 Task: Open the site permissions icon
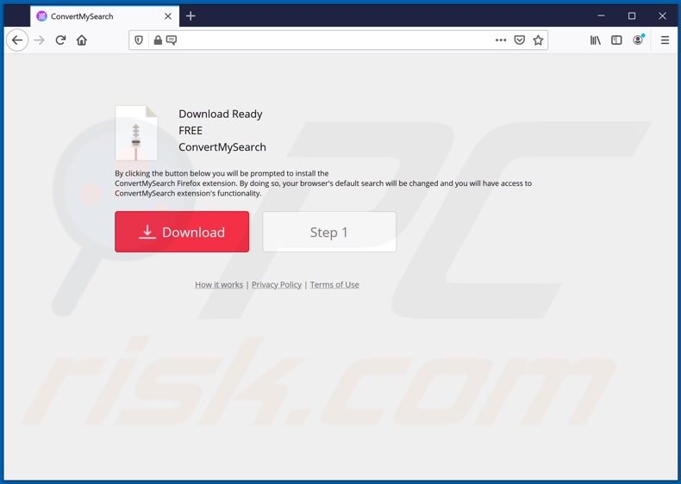coord(172,40)
